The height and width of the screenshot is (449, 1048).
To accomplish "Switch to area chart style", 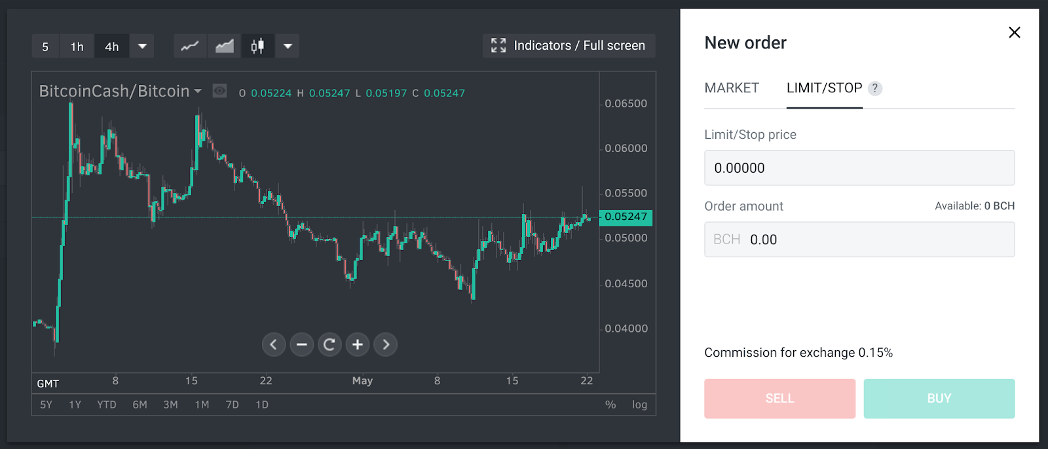I will click(x=225, y=46).
